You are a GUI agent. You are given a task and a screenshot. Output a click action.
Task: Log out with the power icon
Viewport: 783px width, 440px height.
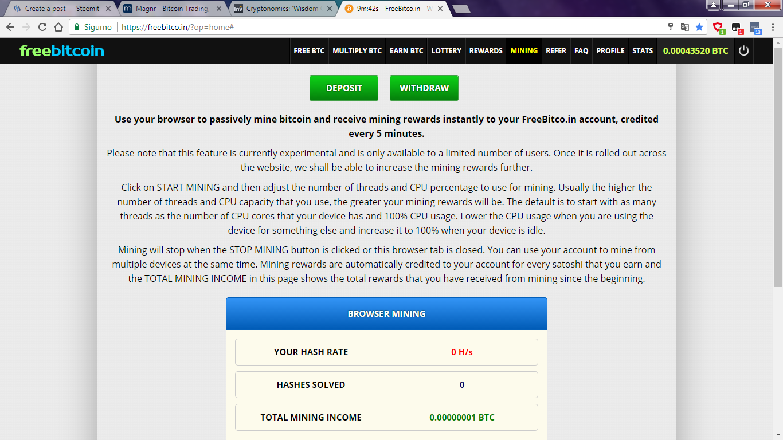(x=743, y=50)
